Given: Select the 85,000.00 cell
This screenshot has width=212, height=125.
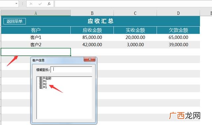Looking at the screenshot, I should [92, 37].
